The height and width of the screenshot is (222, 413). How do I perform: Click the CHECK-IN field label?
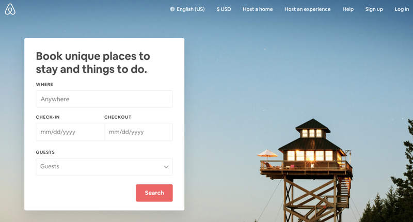coord(47,117)
